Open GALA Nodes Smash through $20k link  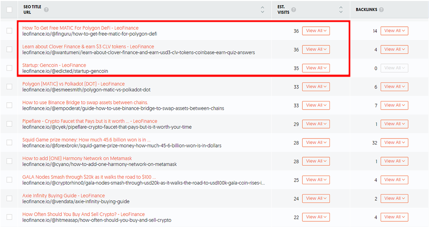point(89,177)
